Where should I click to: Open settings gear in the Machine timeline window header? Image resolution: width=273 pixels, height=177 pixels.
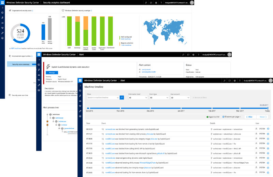[234, 80]
